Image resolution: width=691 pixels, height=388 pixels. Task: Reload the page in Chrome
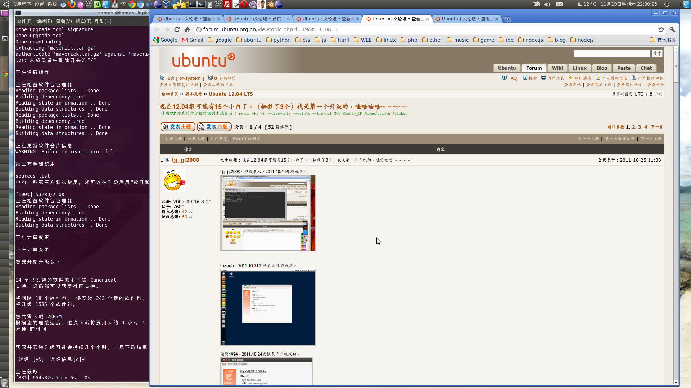[x=177, y=29]
